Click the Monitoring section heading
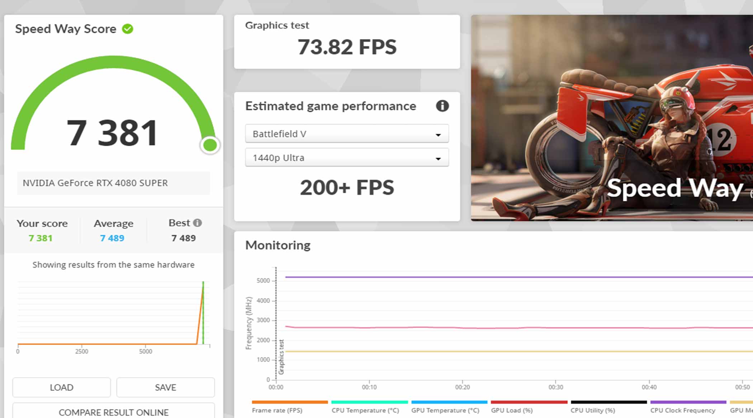The width and height of the screenshot is (753, 418). (x=278, y=245)
